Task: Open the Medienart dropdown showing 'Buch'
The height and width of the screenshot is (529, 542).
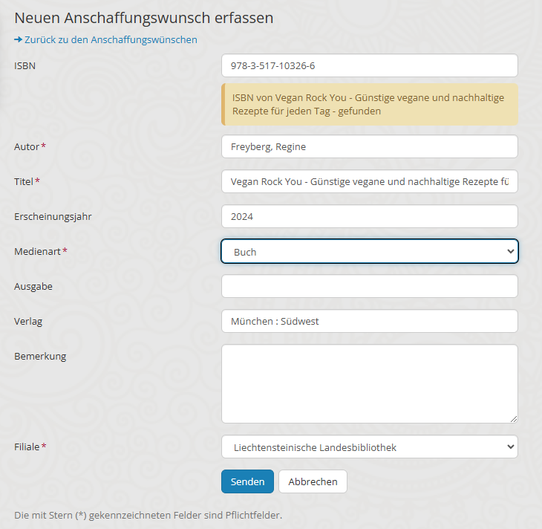Action: click(369, 251)
